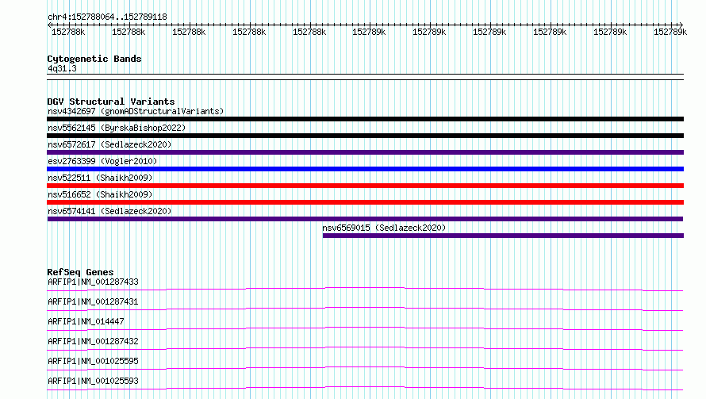Select the magenta line of ARFIP1|NM_001287432
The image size is (706, 399).
point(365,348)
